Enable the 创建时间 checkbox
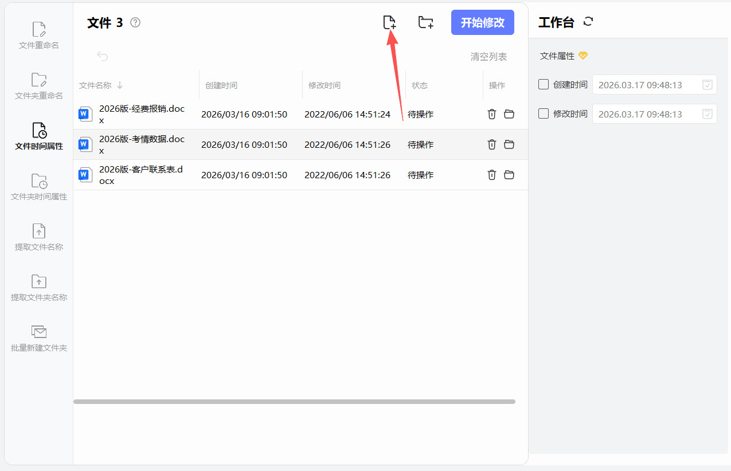 544,84
